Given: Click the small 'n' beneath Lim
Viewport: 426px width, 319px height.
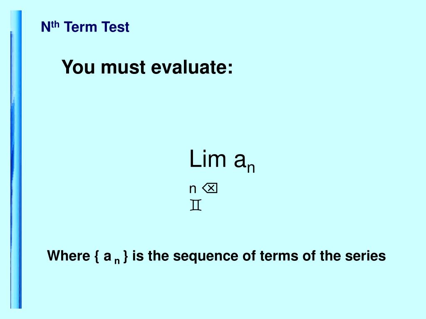Looking at the screenshot, I should click(x=193, y=189).
